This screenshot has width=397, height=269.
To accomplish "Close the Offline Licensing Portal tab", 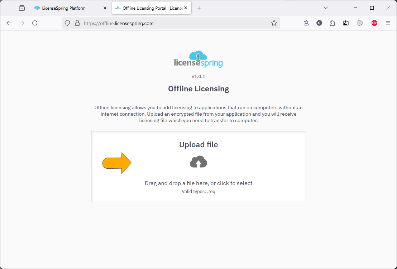I will (186, 8).
